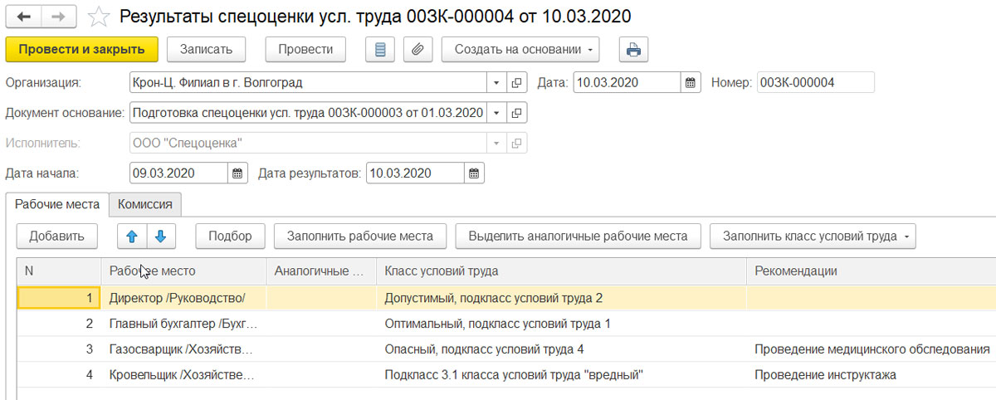Move row up with the up arrow
Viewport: 996px width, 400px height.
[x=131, y=236]
